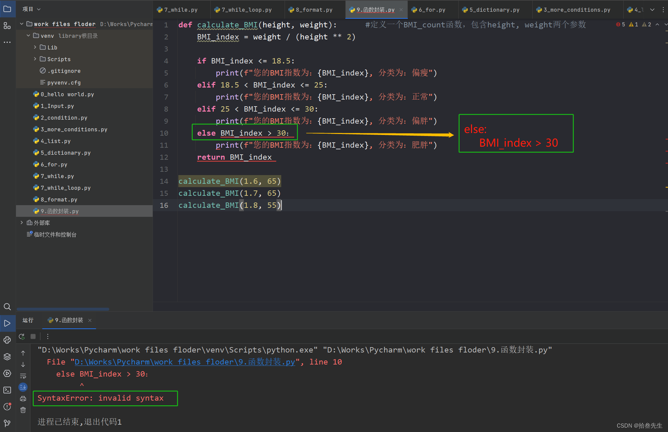Viewport: 668px width, 432px height.
Task: Open the Python Packages layers icon
Action: (7, 356)
